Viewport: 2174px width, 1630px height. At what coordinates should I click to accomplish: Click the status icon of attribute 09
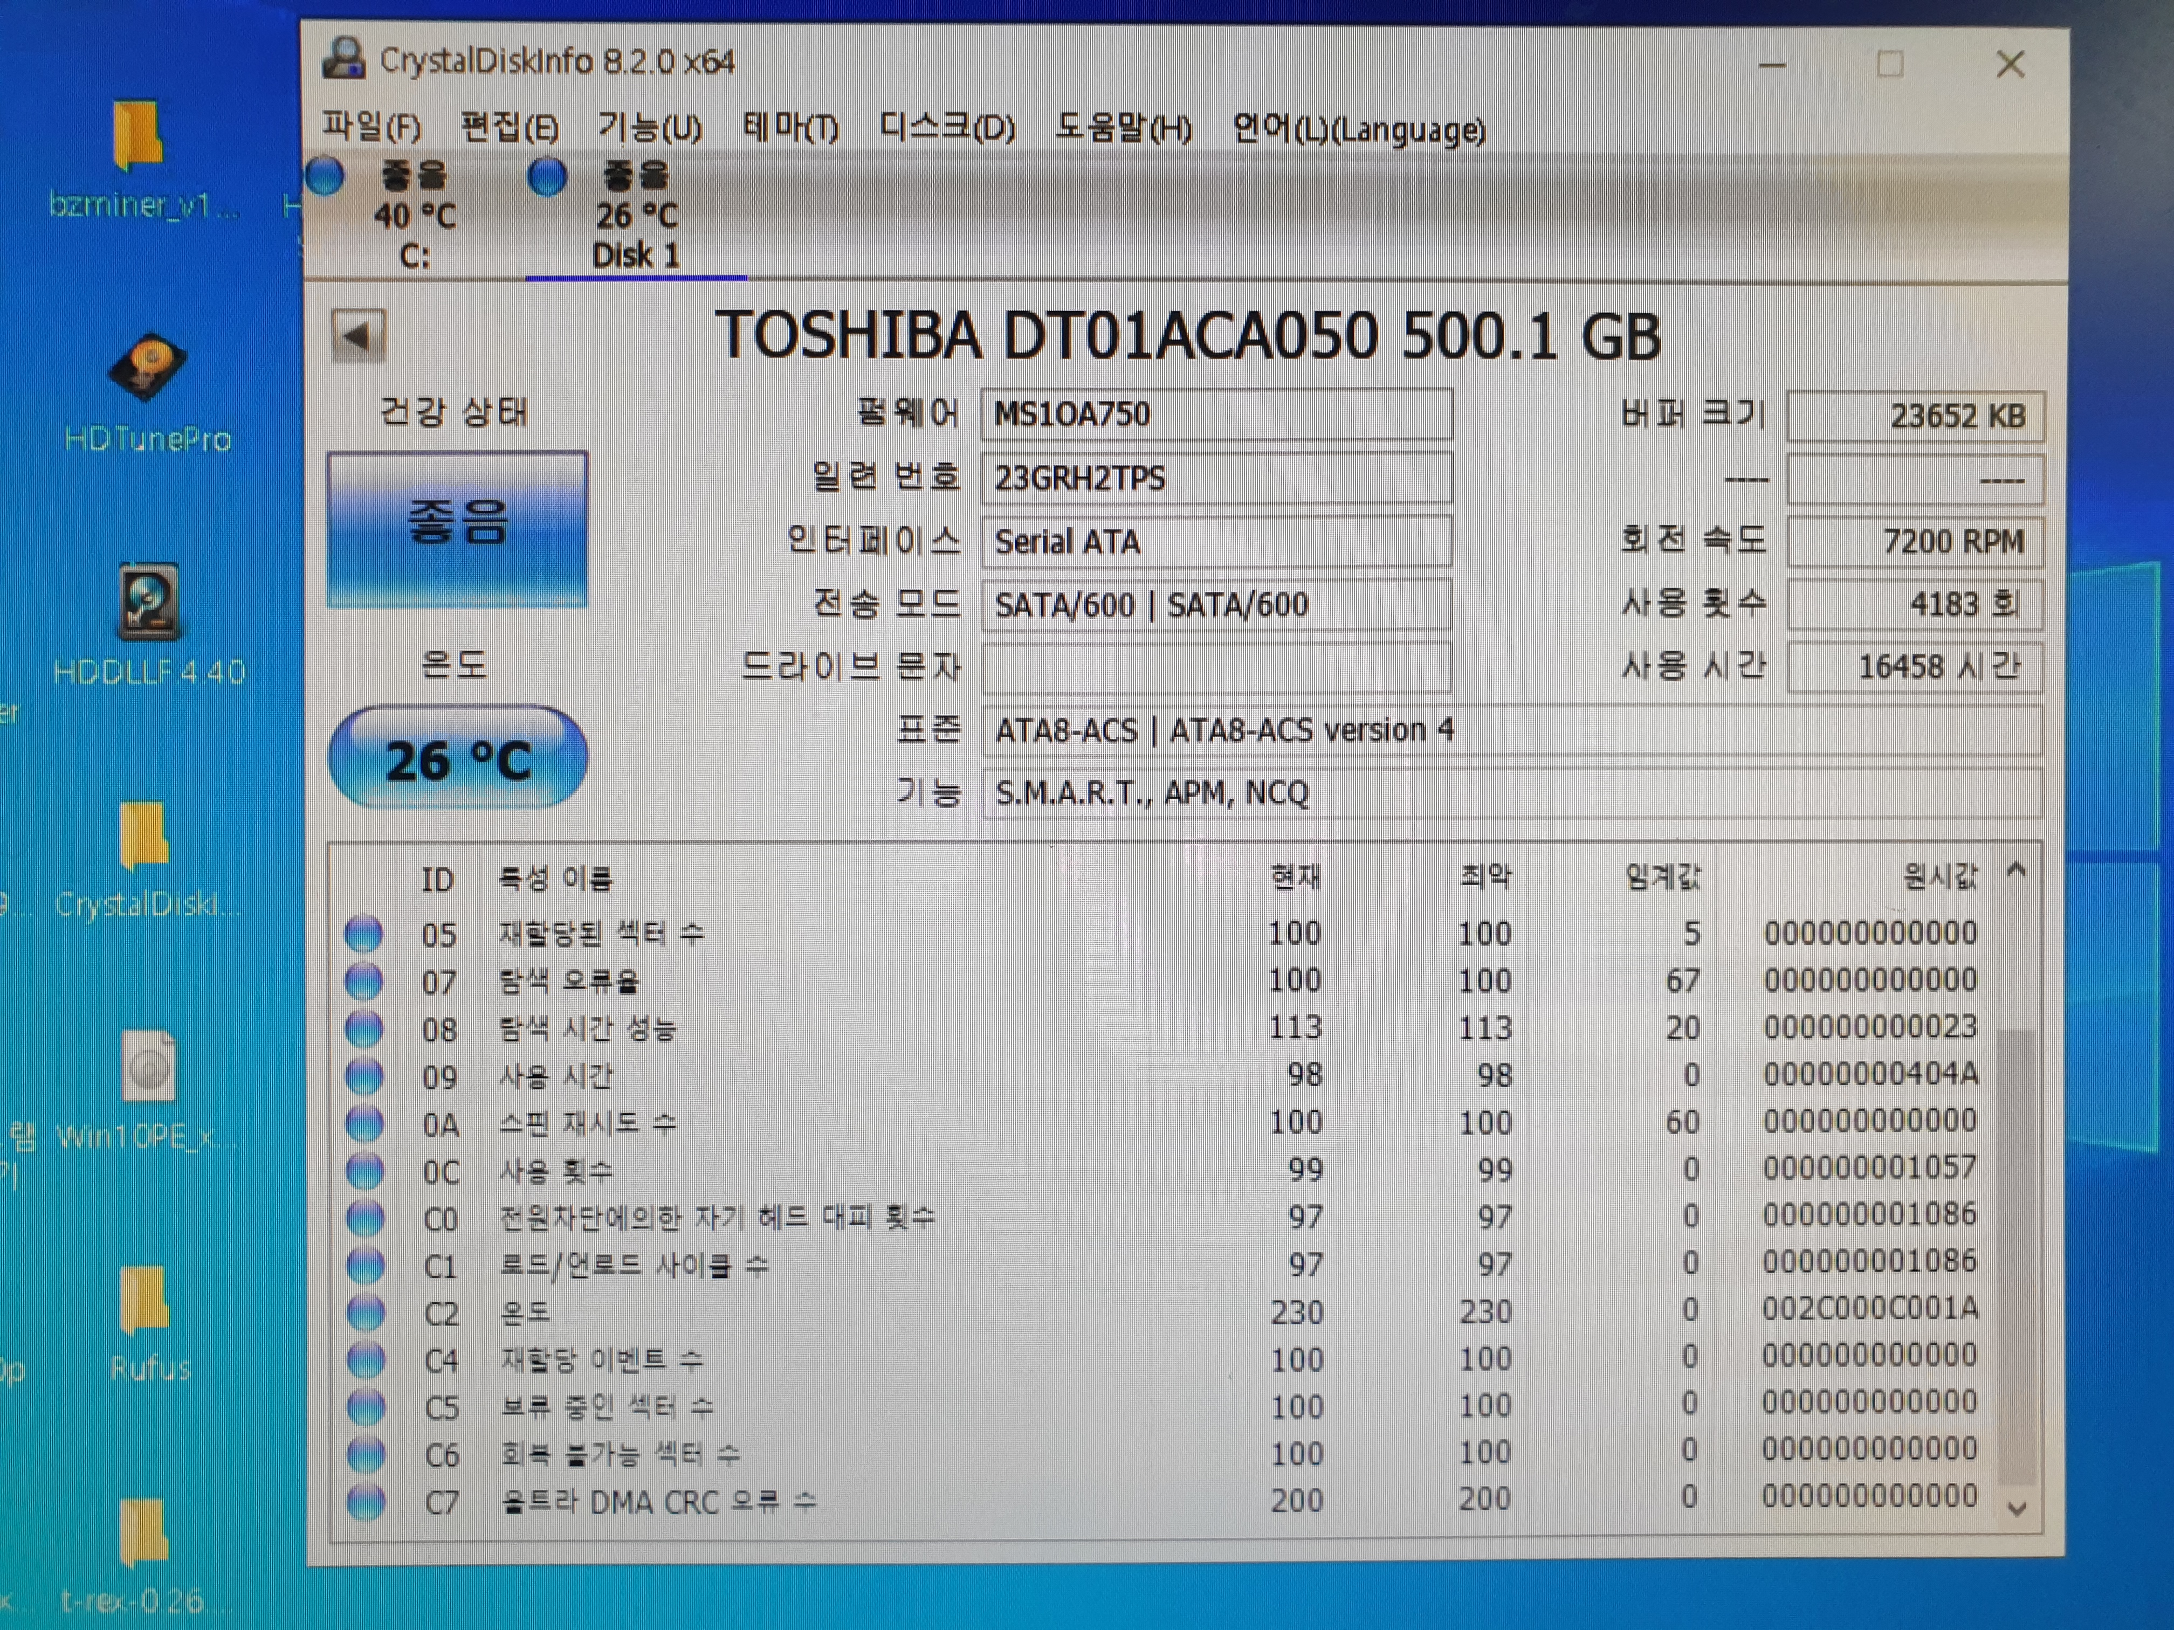[363, 1076]
